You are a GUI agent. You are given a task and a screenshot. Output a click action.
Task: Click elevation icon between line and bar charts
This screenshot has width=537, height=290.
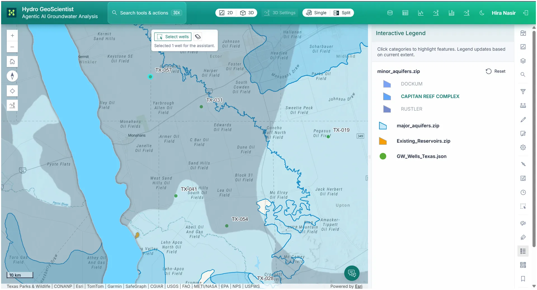click(x=436, y=13)
